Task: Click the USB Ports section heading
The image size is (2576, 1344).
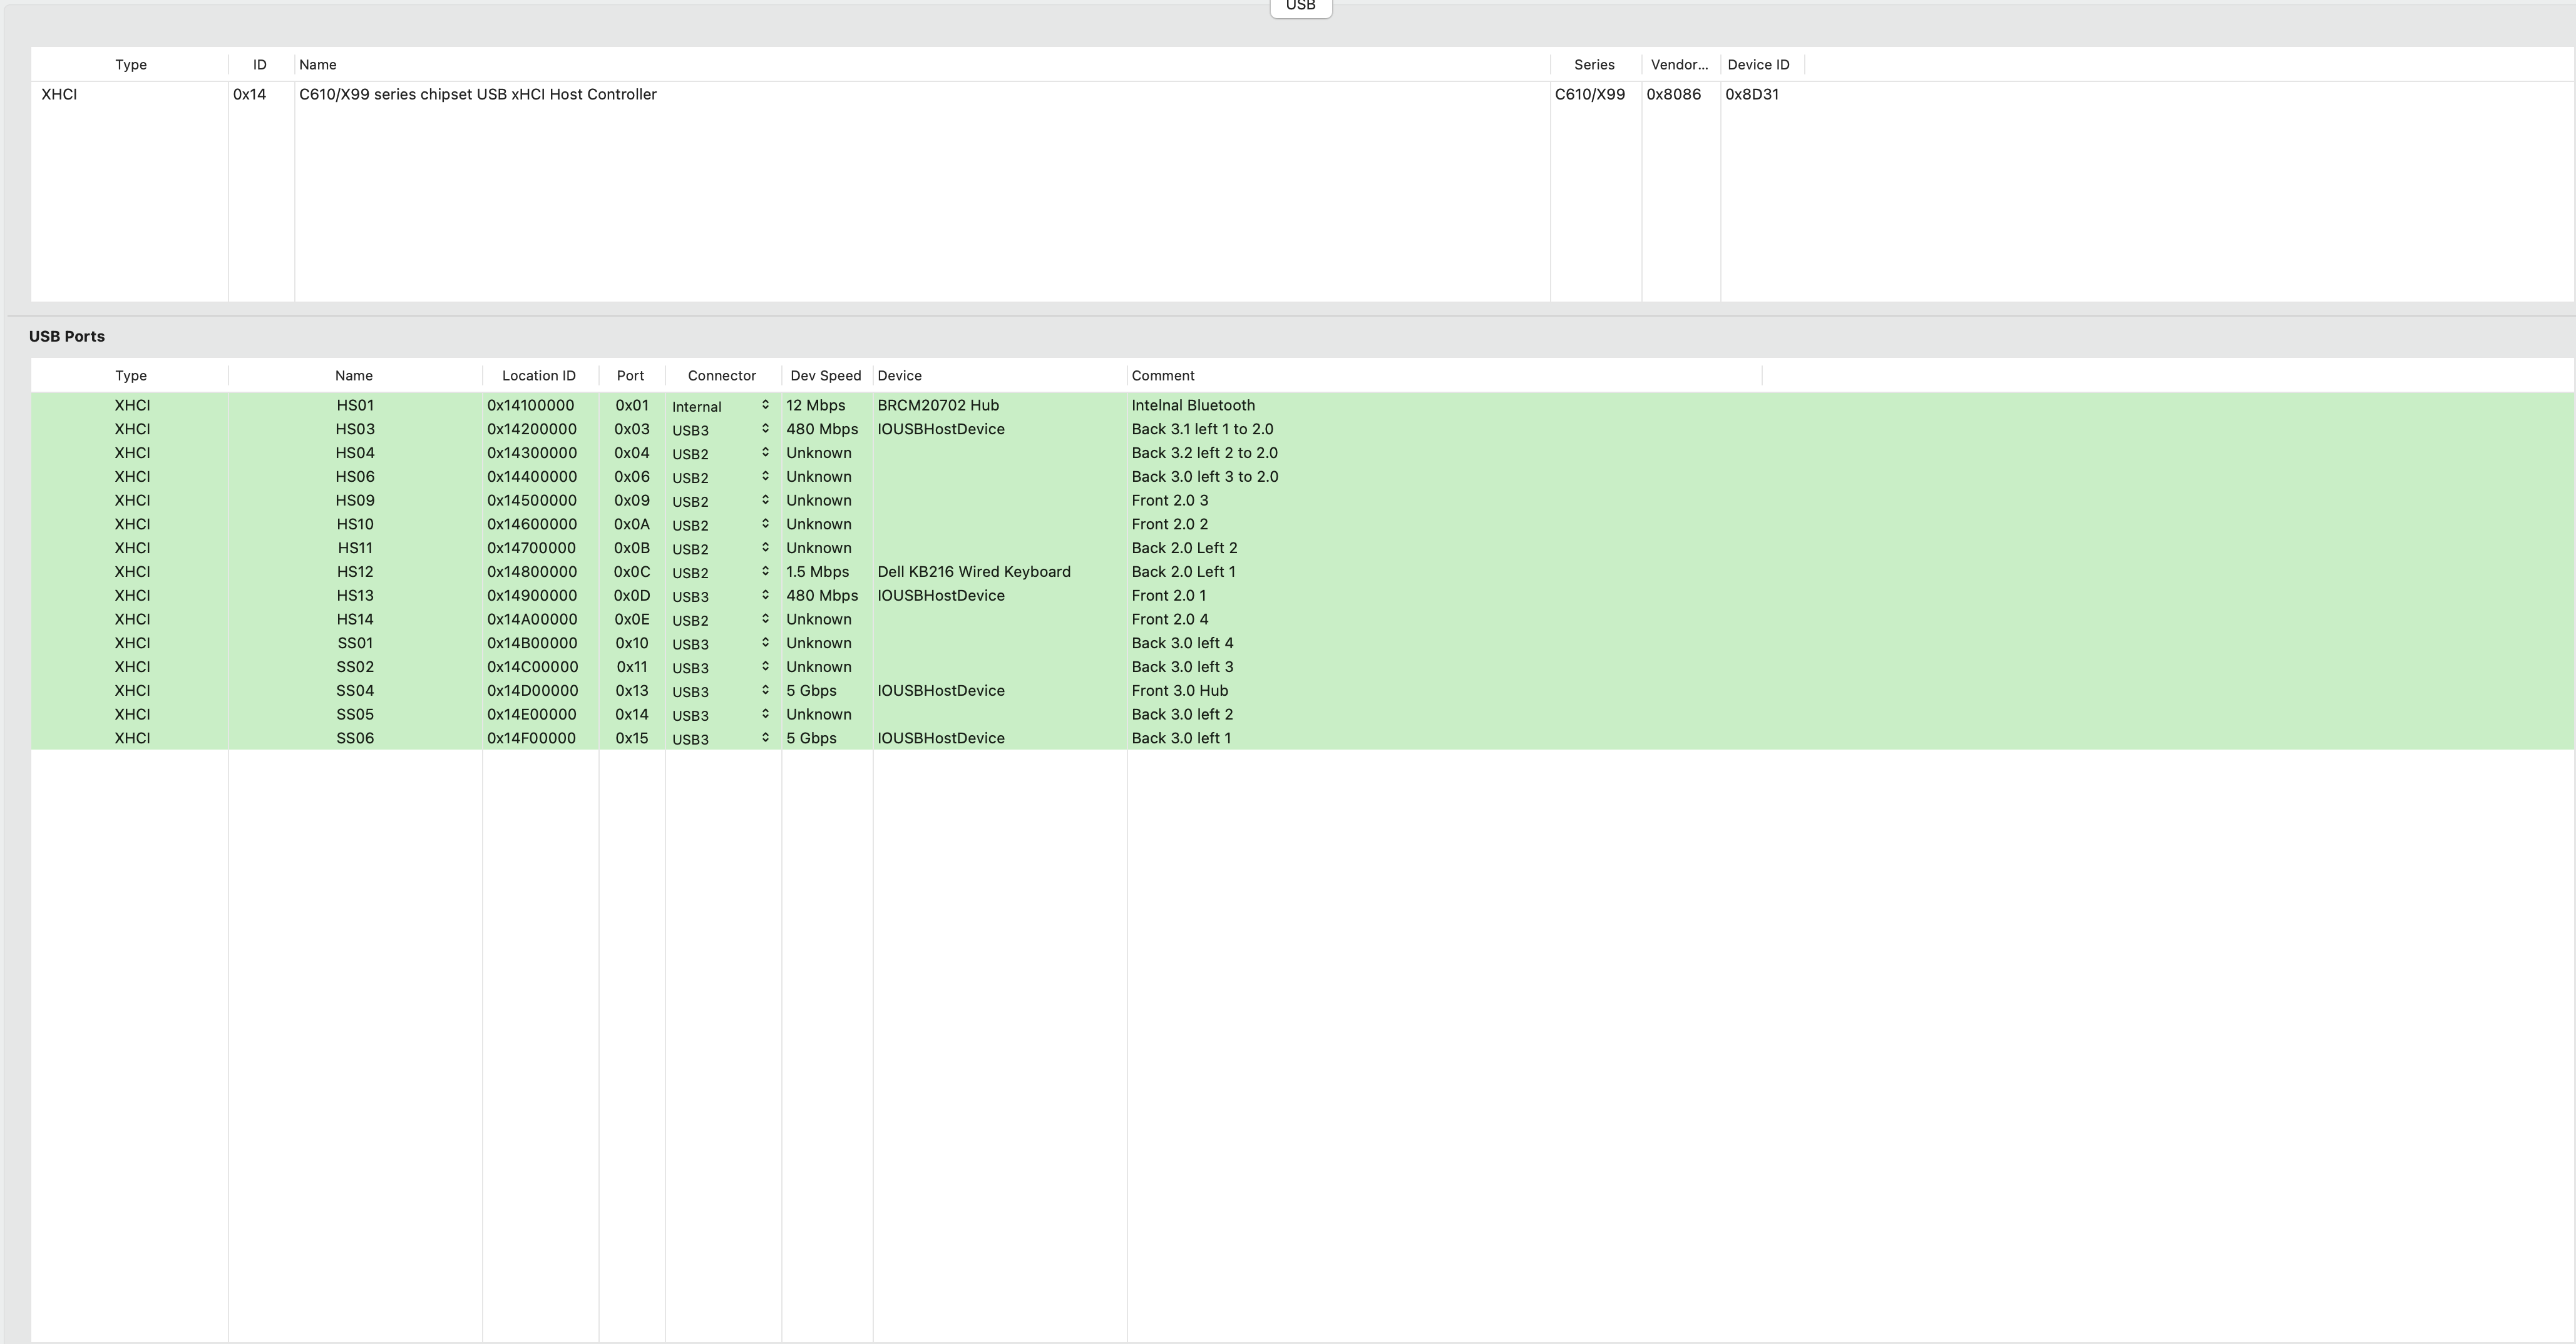Action: click(x=67, y=337)
